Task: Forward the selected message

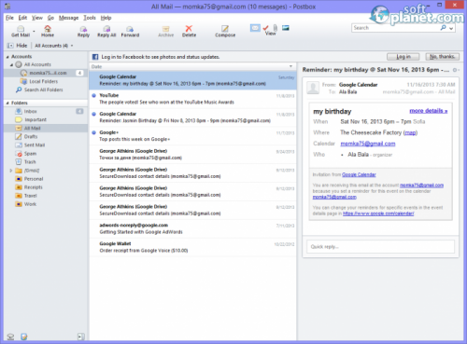Action: pos(130,31)
